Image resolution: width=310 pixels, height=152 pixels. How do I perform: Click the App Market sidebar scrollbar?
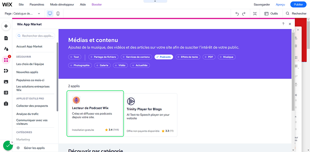point(58,76)
